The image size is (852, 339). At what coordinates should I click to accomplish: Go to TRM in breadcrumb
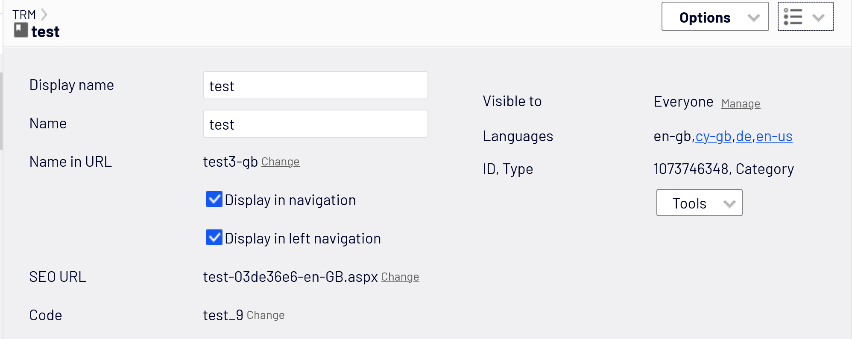24,15
